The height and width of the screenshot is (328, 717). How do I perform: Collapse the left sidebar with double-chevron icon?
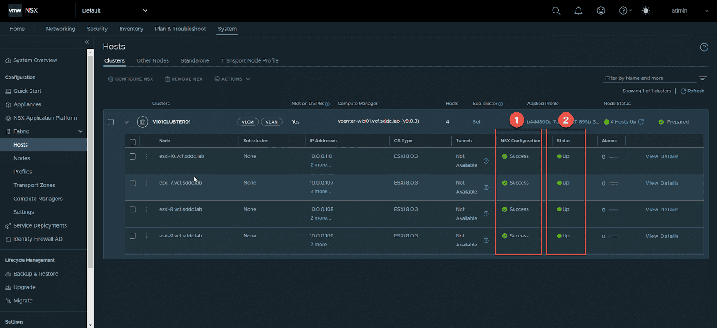[87, 42]
